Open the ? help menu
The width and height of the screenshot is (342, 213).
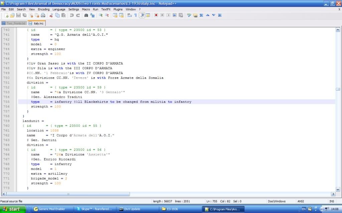140,9
